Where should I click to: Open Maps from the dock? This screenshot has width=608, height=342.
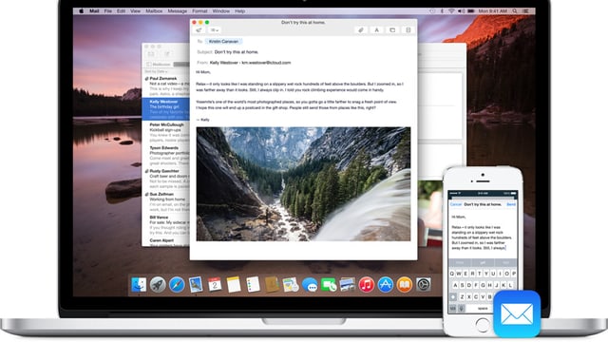(x=291, y=285)
